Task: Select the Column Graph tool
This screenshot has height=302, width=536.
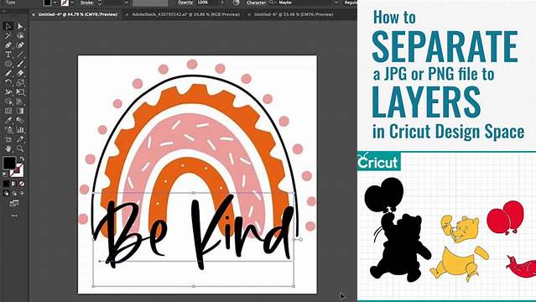Action: [20, 130]
